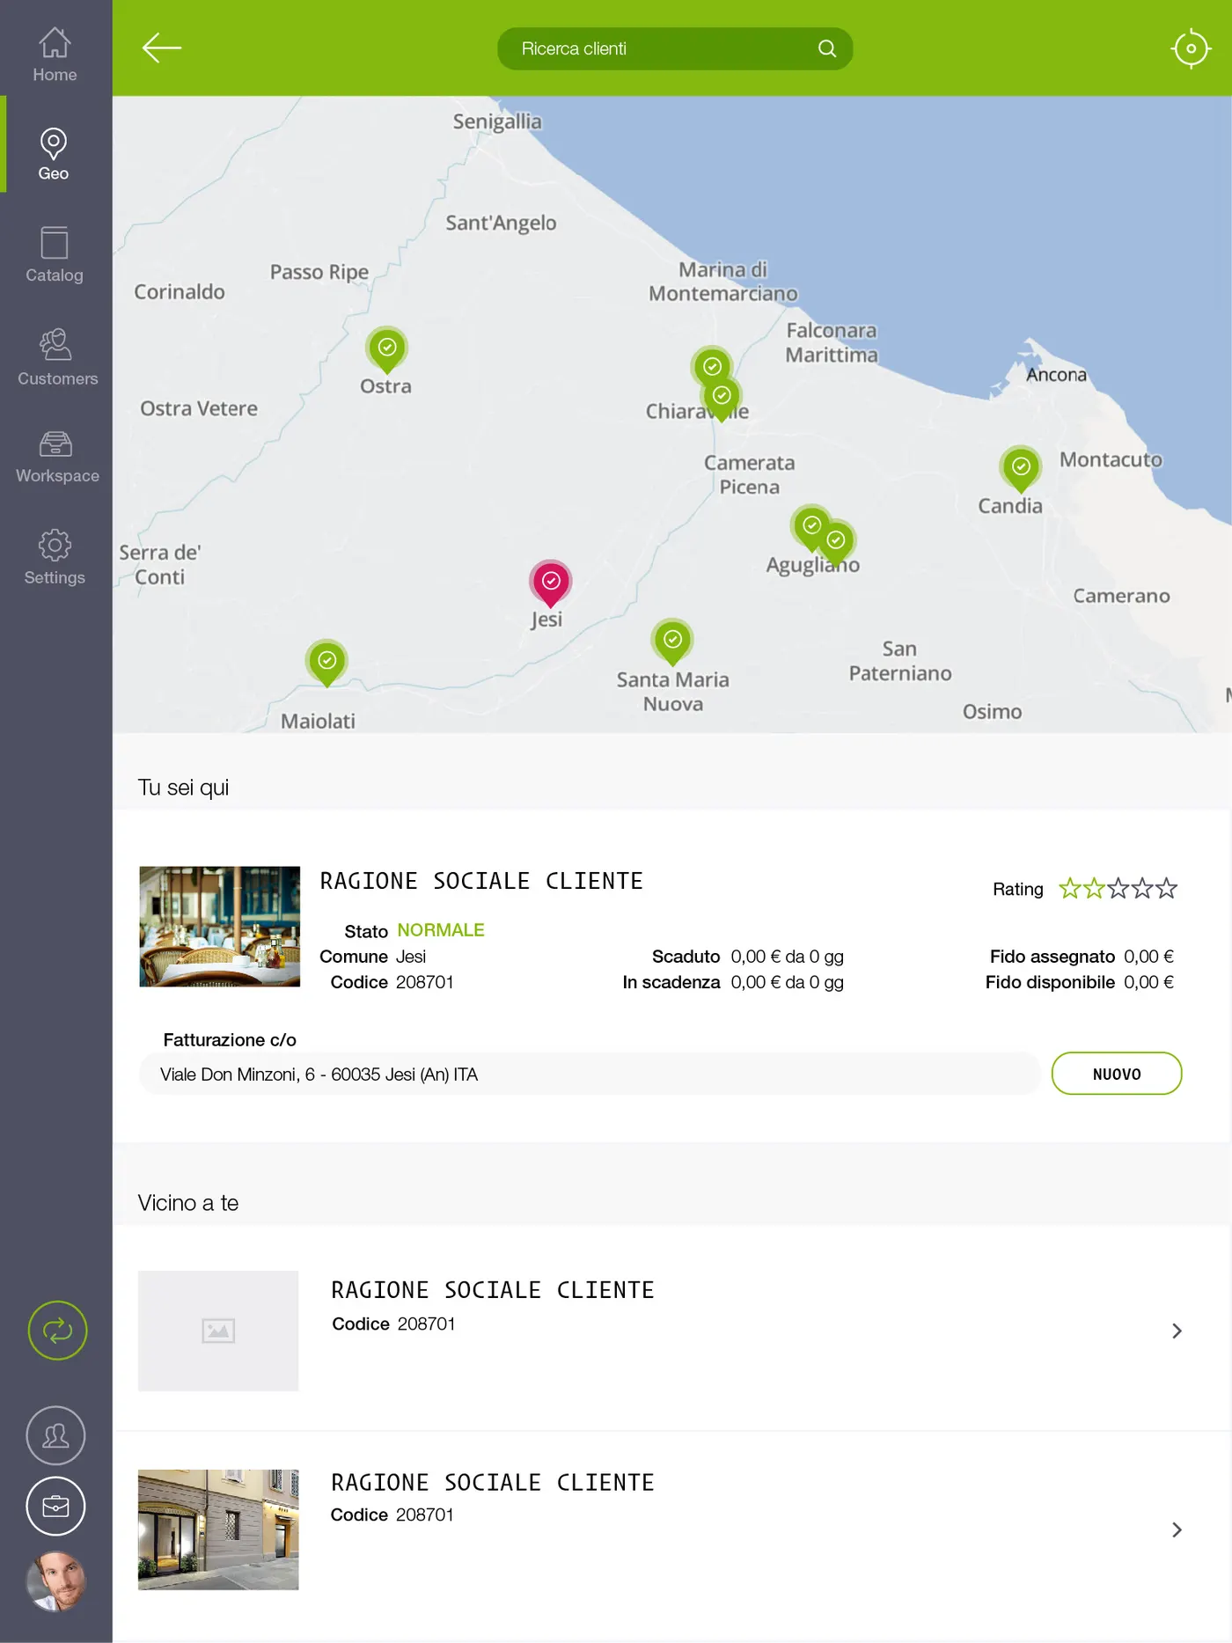Select the lower pin at Chiaravalle
This screenshot has width=1232, height=1643.
[x=722, y=398]
